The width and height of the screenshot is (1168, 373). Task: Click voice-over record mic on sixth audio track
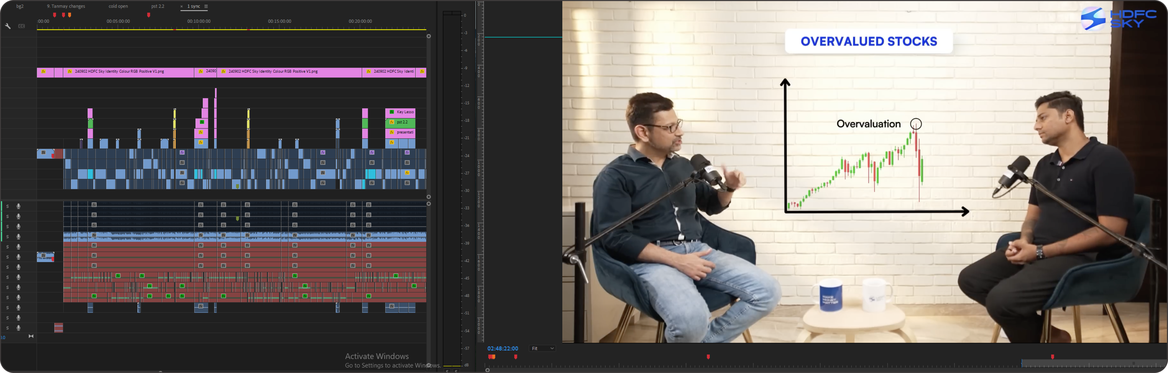(x=19, y=257)
